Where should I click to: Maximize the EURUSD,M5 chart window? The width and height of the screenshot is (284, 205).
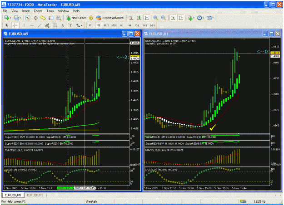[131, 34]
